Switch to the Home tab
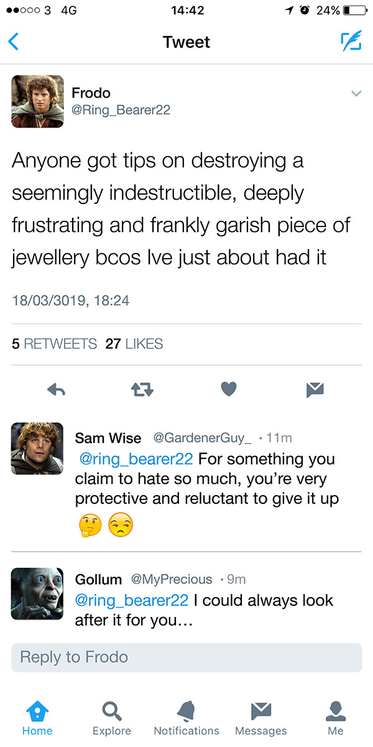373x747 pixels. tap(37, 718)
